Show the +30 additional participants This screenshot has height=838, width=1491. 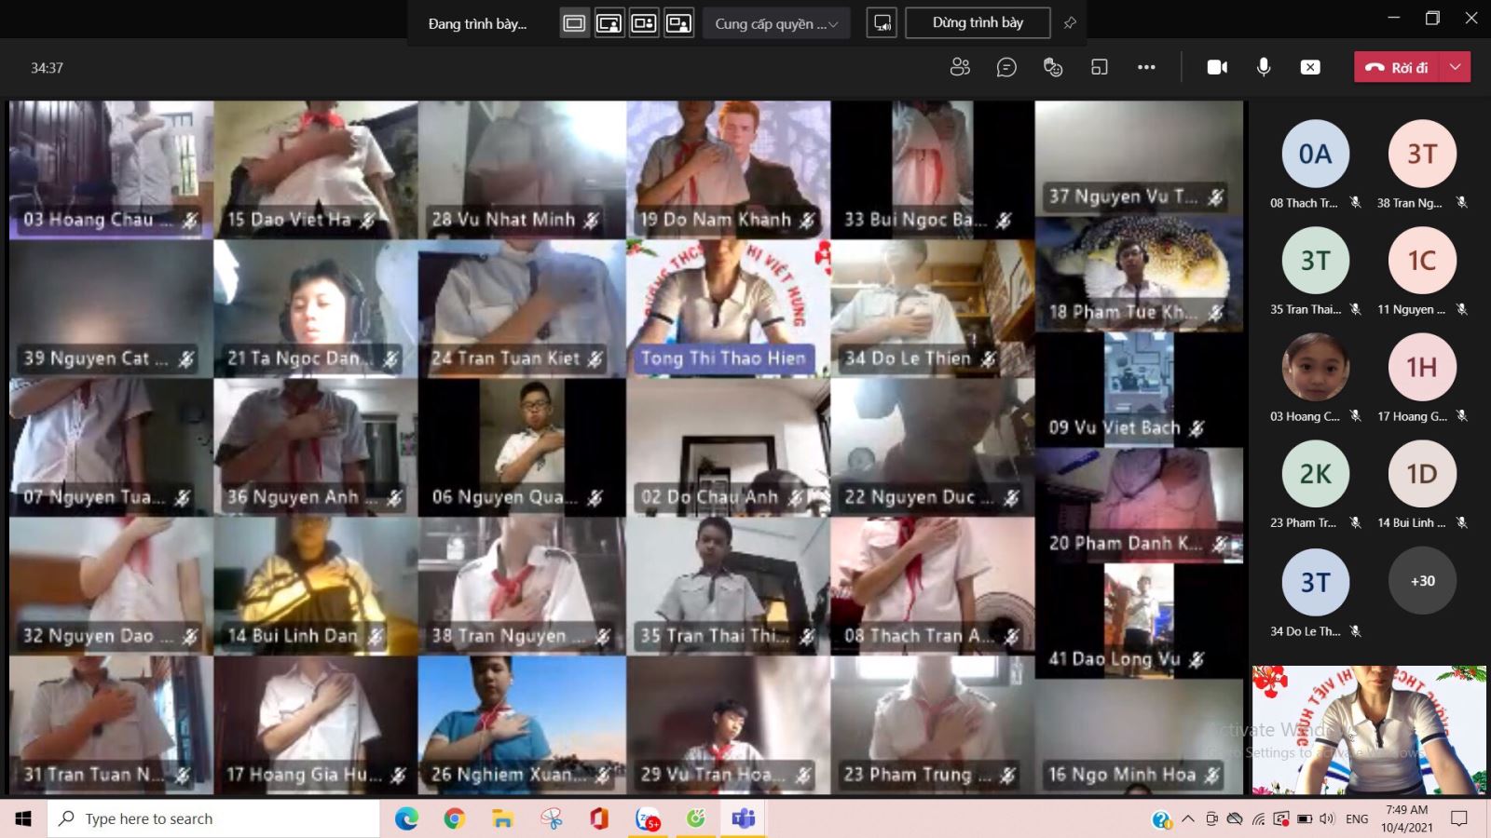click(1422, 581)
